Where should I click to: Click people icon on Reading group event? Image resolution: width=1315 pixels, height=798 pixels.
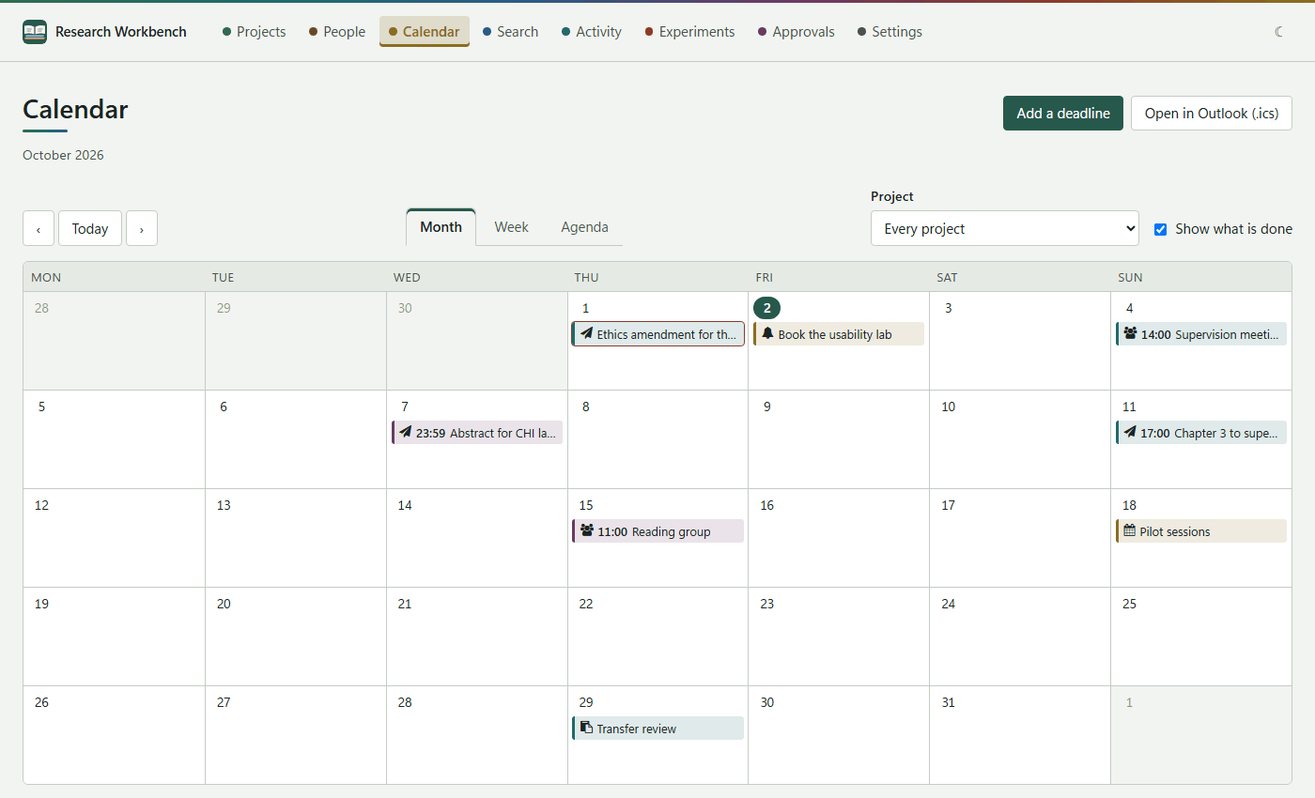pos(587,530)
